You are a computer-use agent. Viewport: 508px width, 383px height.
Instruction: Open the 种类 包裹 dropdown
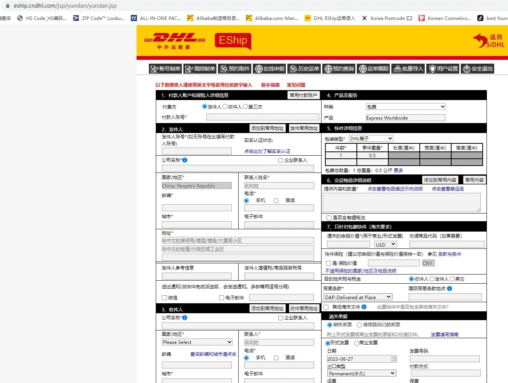[406, 107]
